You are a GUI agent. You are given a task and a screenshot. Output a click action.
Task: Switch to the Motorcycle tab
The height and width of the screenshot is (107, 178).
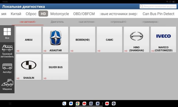coord(60,14)
